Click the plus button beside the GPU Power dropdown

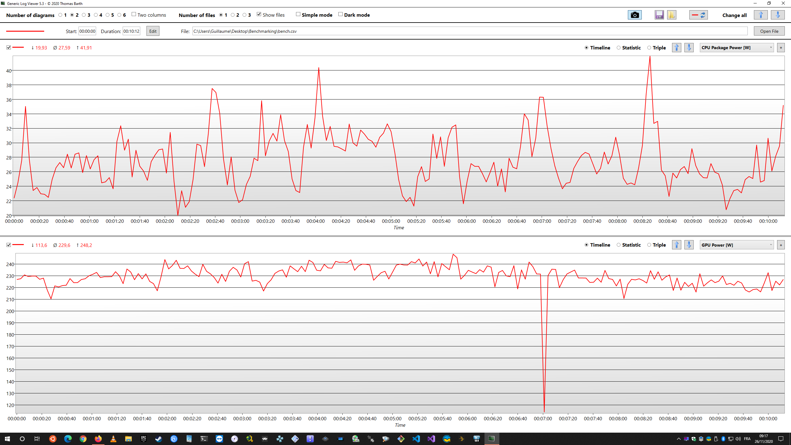781,245
